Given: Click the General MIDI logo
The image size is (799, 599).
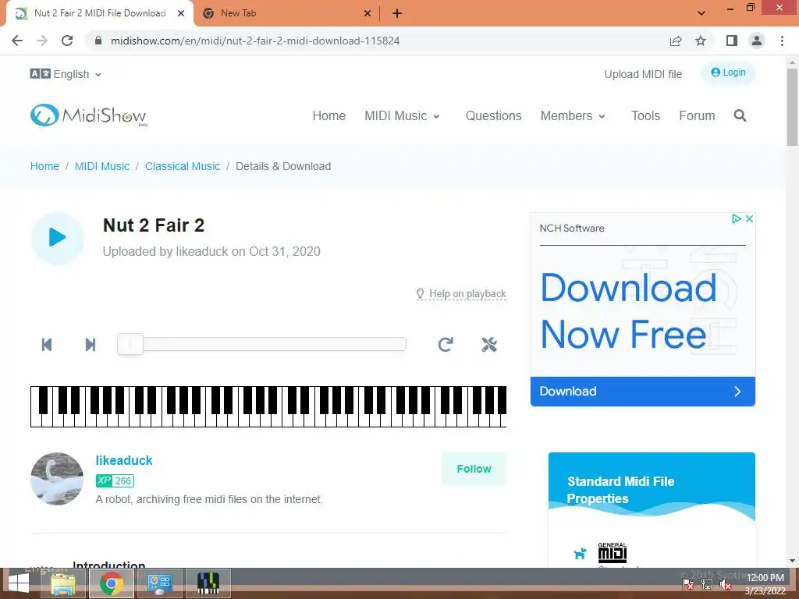Looking at the screenshot, I should (x=612, y=553).
